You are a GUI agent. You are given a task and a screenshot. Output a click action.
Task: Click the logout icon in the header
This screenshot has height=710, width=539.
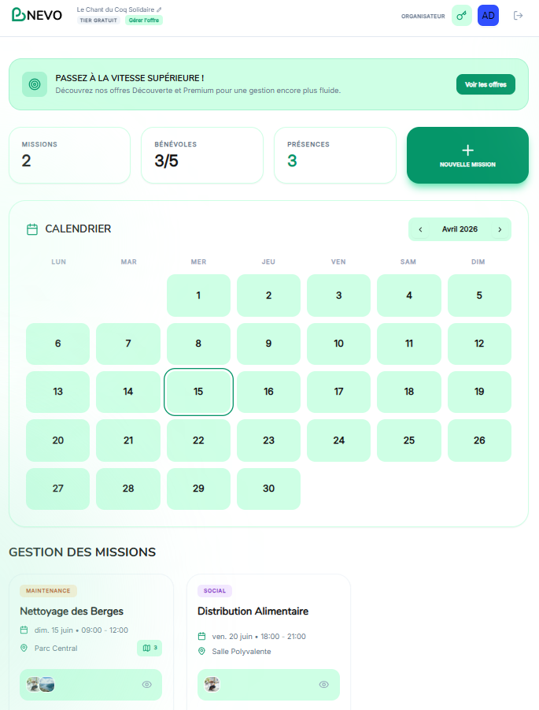(x=518, y=15)
